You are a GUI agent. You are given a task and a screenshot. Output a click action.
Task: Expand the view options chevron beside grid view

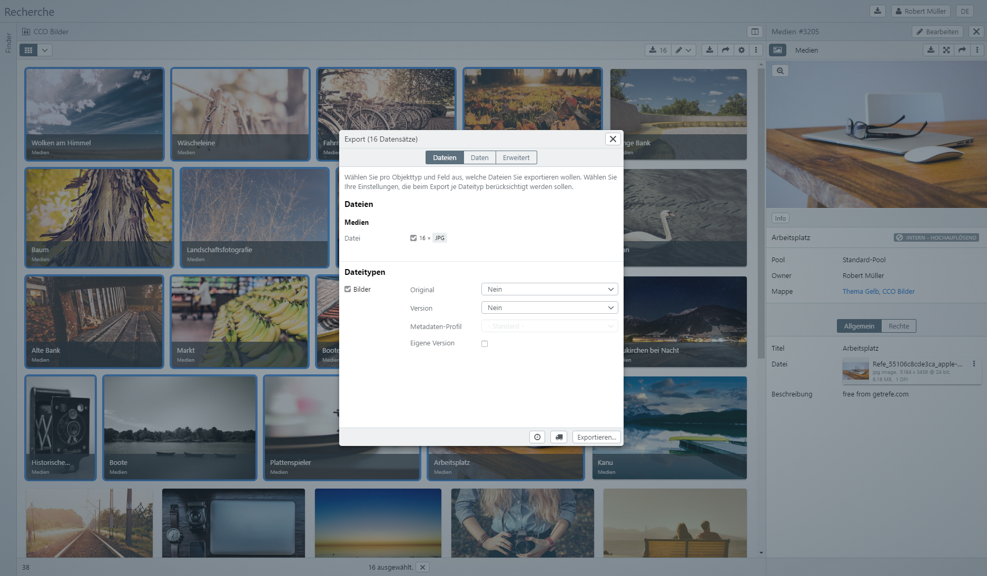point(45,50)
